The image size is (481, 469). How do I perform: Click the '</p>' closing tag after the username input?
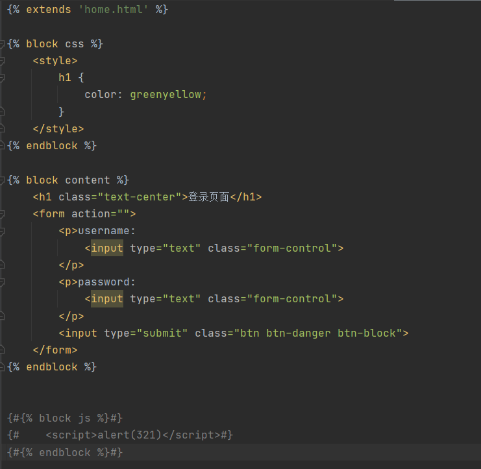71,265
